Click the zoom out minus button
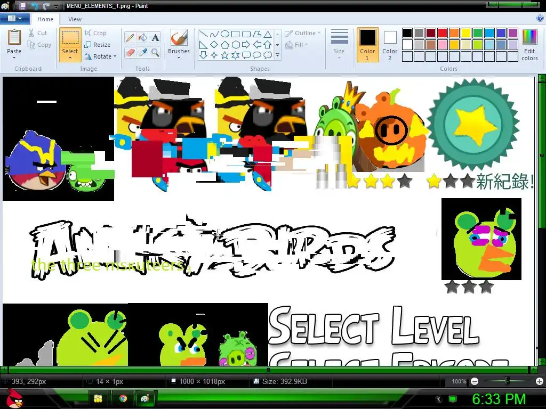Screen dimensions: 546x409 pos(475,381)
